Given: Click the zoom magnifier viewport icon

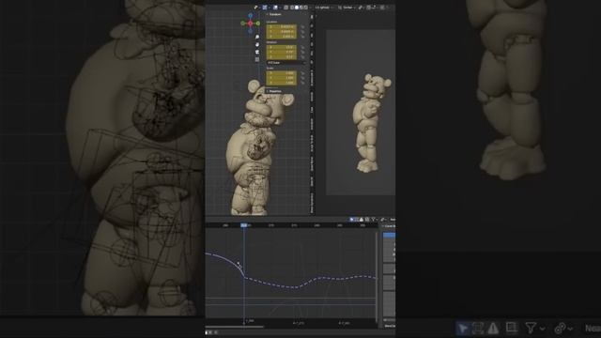Looking at the screenshot, I should [257, 37].
